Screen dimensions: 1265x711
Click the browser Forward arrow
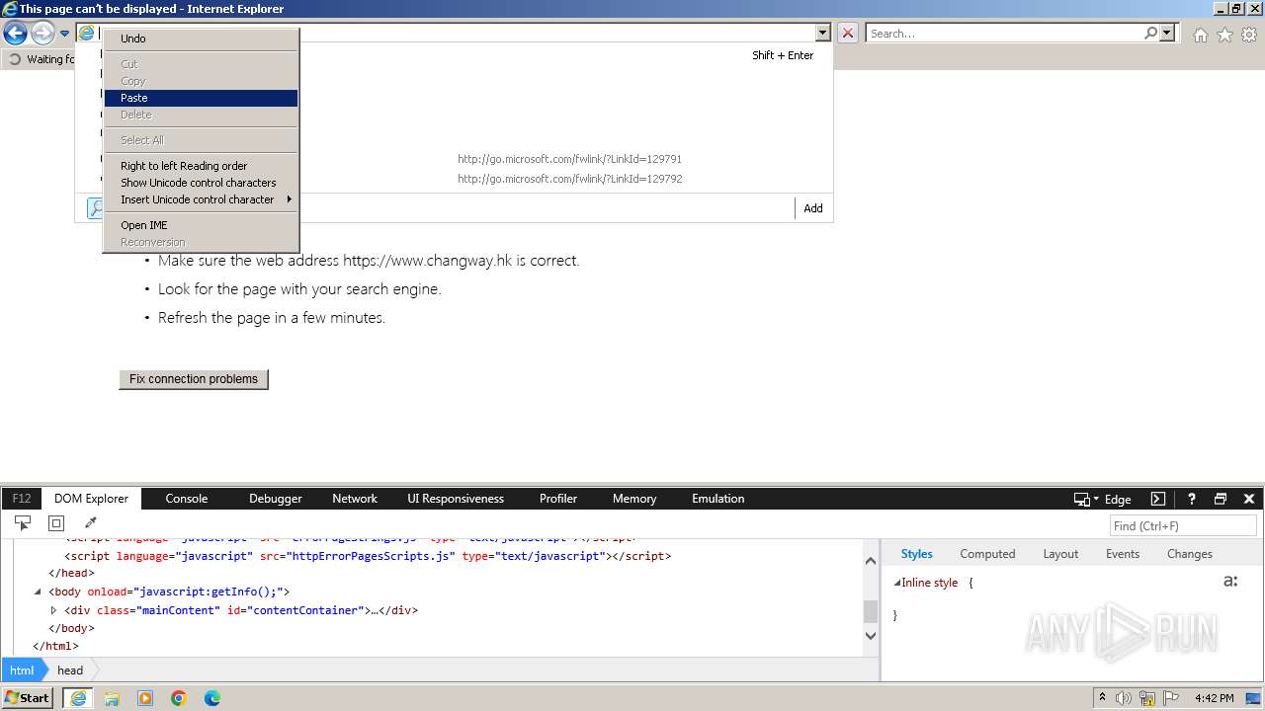pyautogui.click(x=42, y=34)
